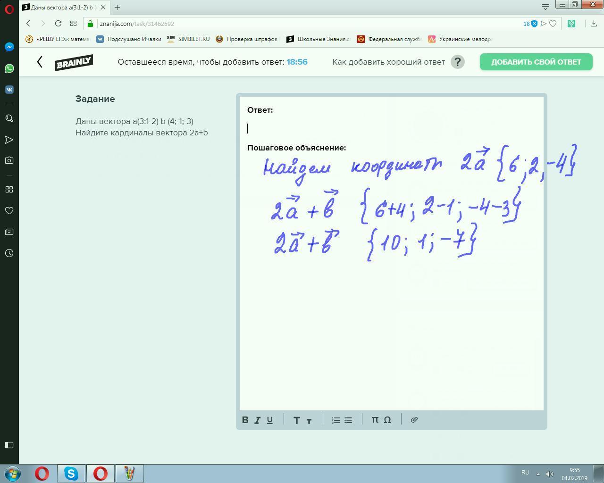
Task: Open the SIMBILET.RU bookmark
Action: pos(188,39)
